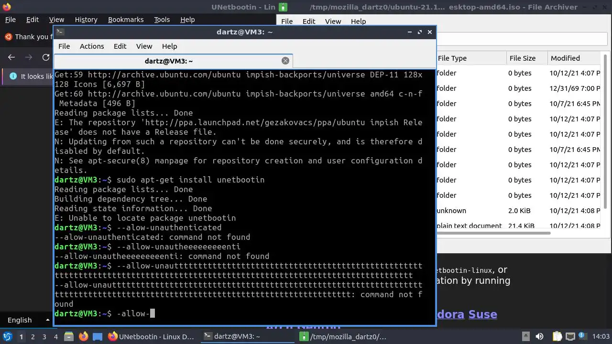Open the volume control tray icon
This screenshot has height=344, width=612.
(539, 336)
